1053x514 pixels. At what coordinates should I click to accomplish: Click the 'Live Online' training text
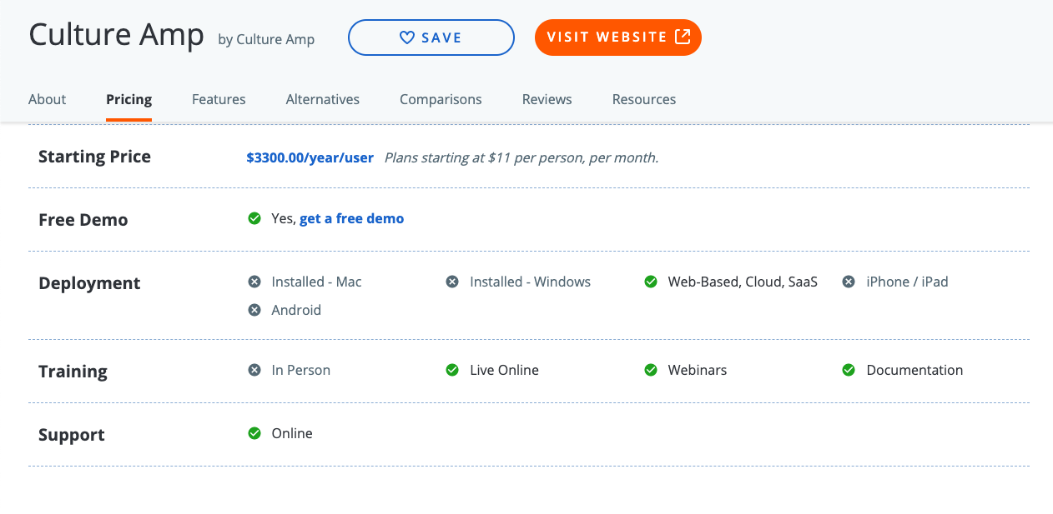click(504, 370)
